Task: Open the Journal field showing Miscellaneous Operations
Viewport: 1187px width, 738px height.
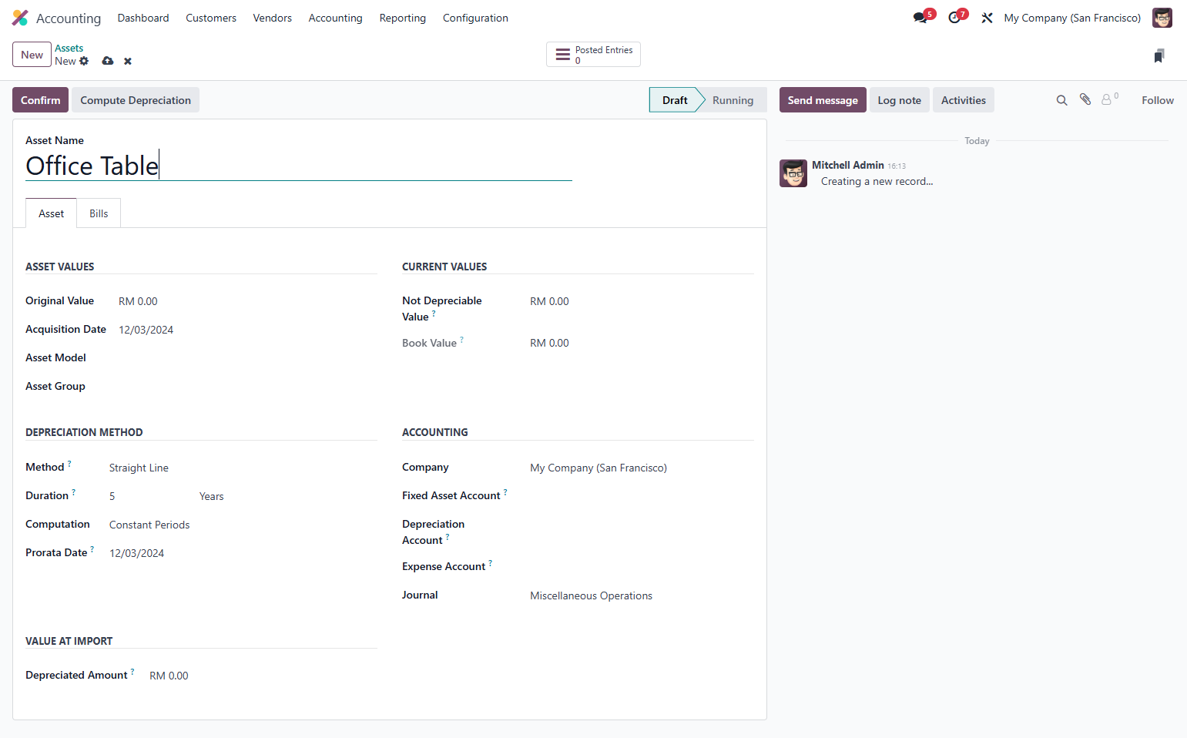Action: [642, 595]
